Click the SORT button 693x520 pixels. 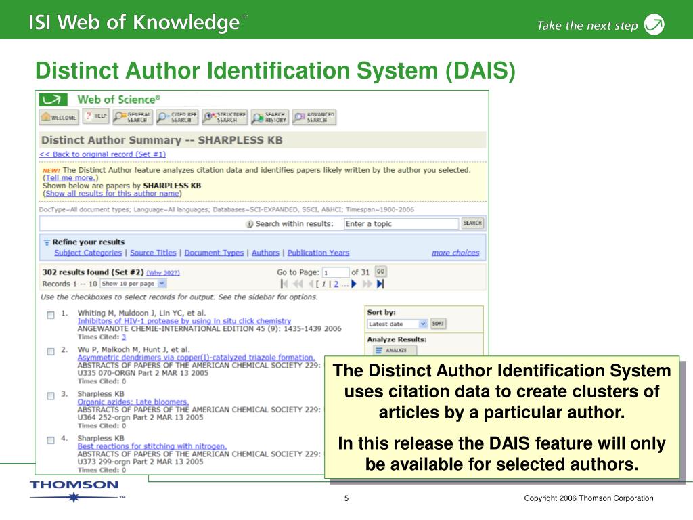(x=438, y=324)
